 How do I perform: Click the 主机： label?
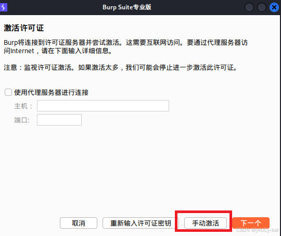[23, 106]
